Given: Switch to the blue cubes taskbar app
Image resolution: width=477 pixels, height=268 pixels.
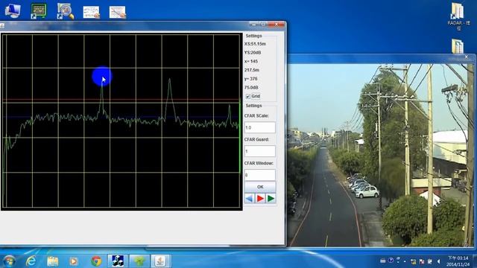Looking at the screenshot, I should click(118, 261).
